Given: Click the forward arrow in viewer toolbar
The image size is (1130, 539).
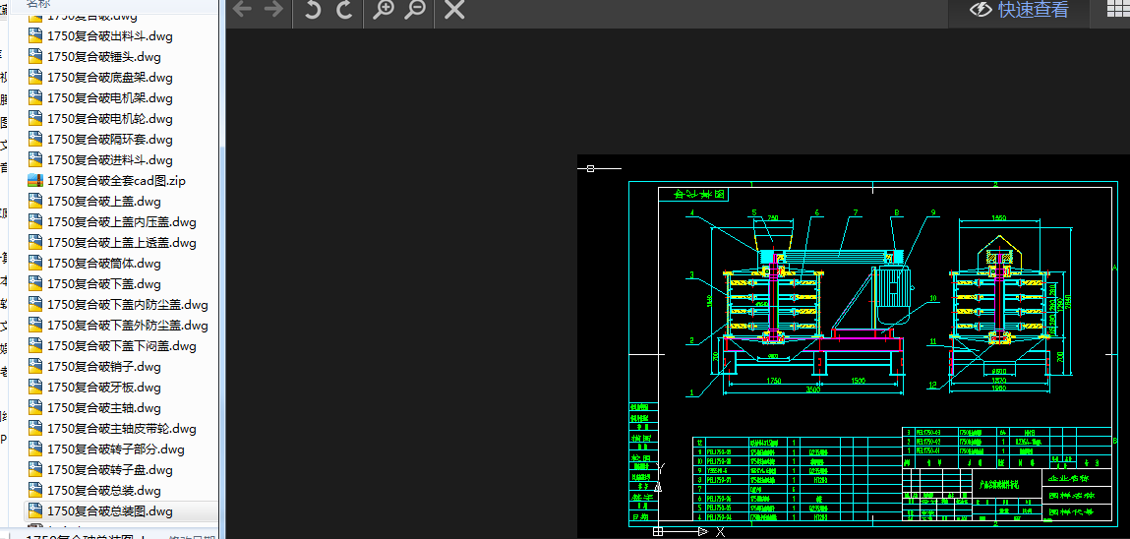Looking at the screenshot, I should 273,10.
